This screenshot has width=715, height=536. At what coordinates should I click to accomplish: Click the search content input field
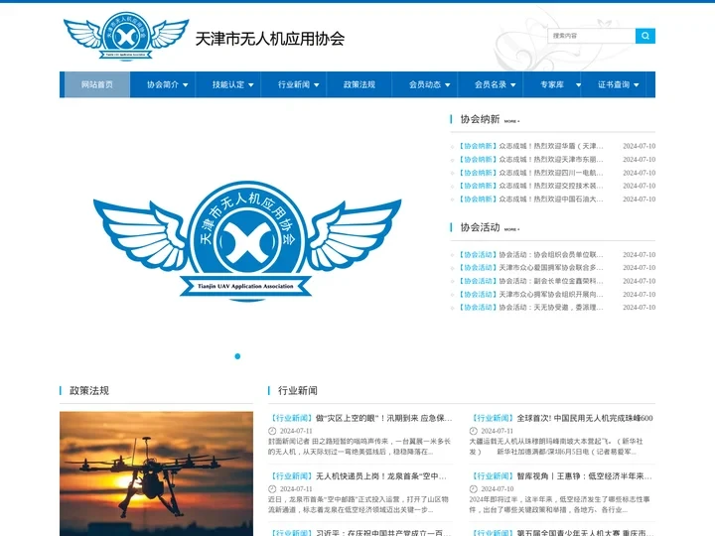tap(592, 36)
